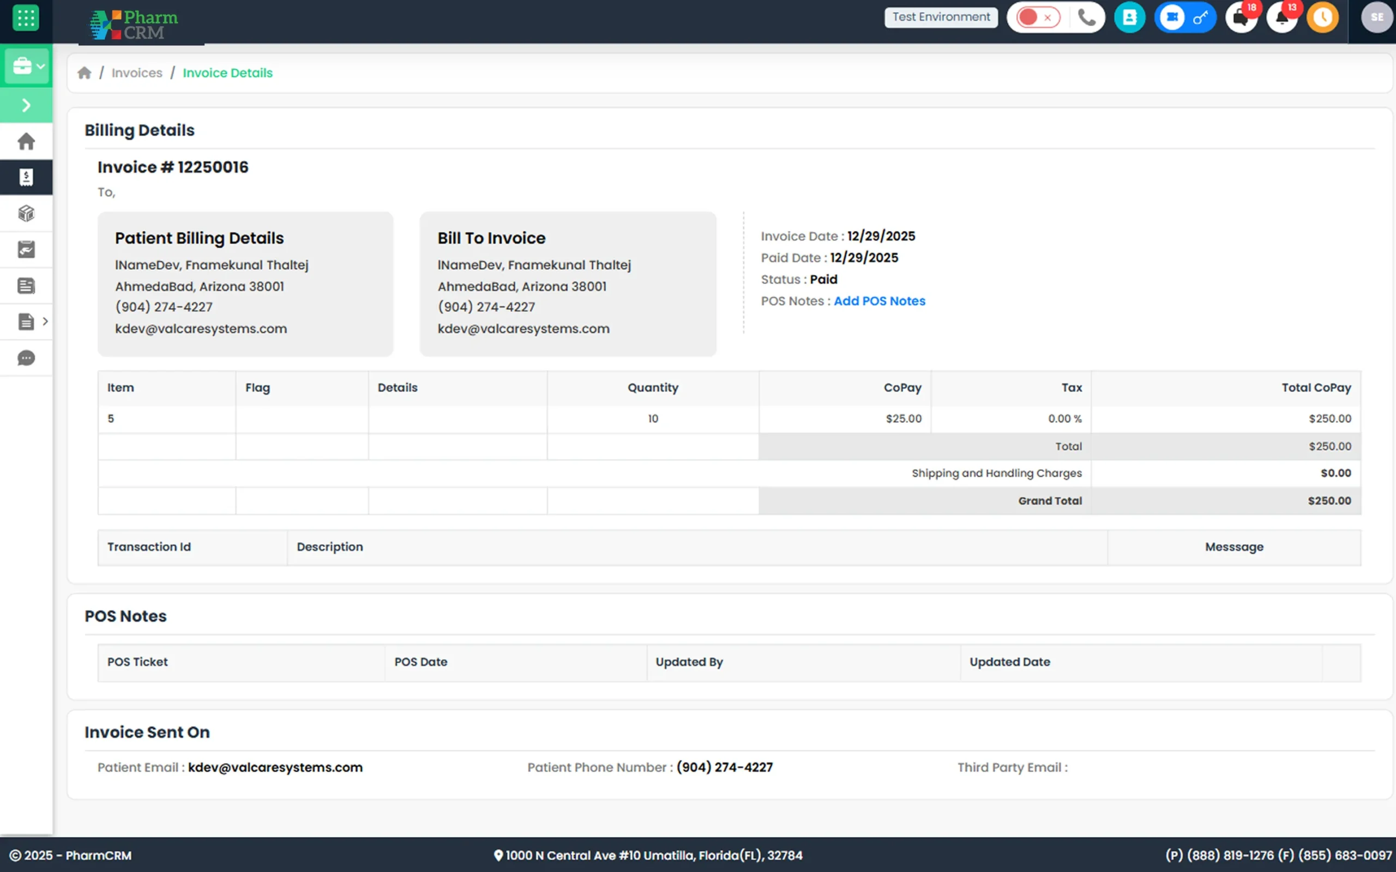Click the Add POS Notes link
Screen dimensions: 1396x872
(x=879, y=301)
